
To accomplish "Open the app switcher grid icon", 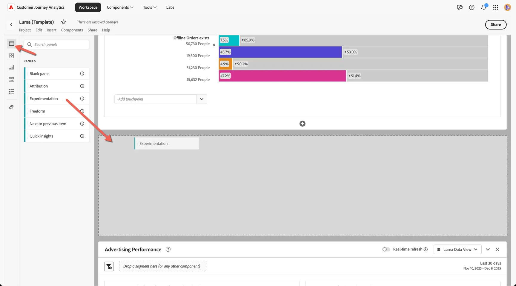I will click(496, 7).
